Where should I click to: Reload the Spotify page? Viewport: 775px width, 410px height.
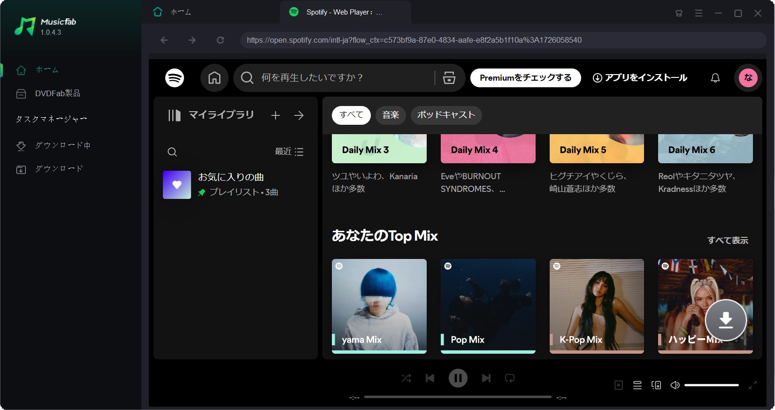(x=220, y=40)
